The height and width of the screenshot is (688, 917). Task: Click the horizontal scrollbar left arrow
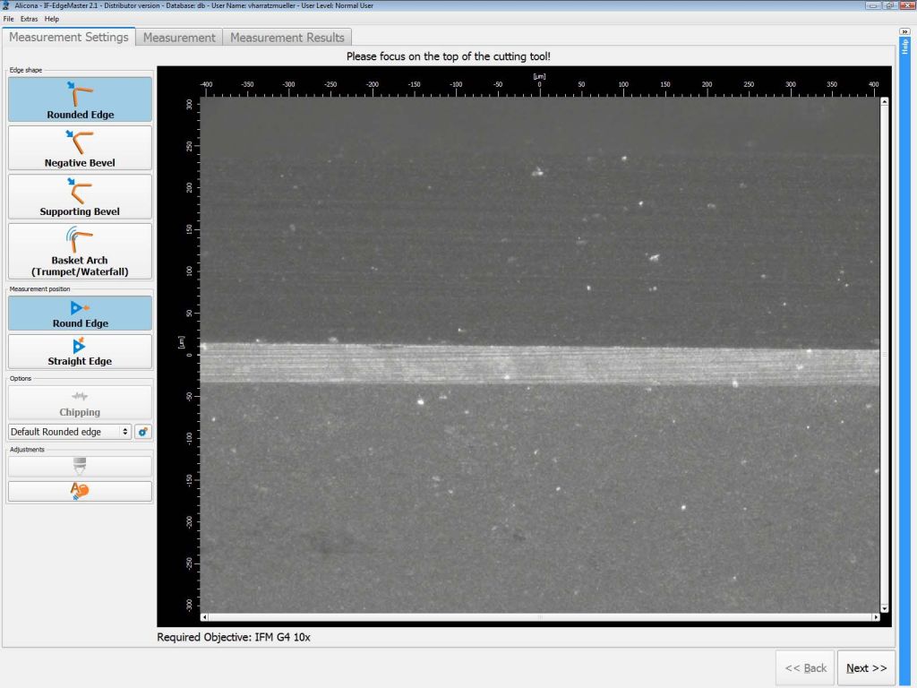click(x=204, y=617)
